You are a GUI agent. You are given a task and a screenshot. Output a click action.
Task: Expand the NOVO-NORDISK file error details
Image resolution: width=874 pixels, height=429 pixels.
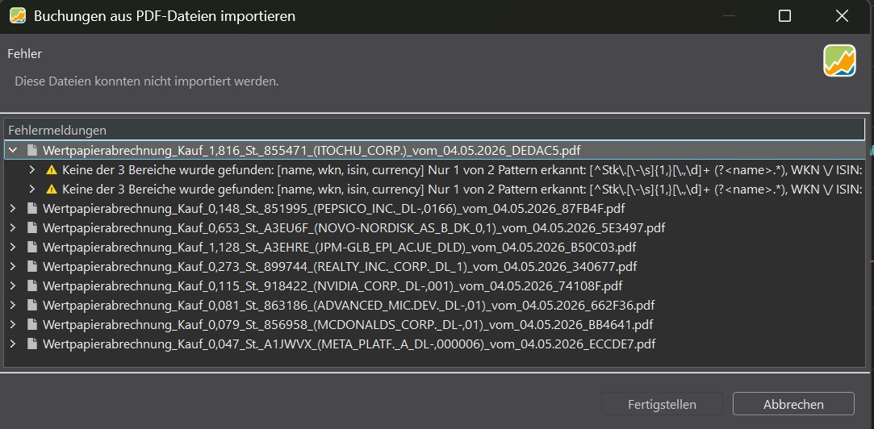(x=14, y=228)
